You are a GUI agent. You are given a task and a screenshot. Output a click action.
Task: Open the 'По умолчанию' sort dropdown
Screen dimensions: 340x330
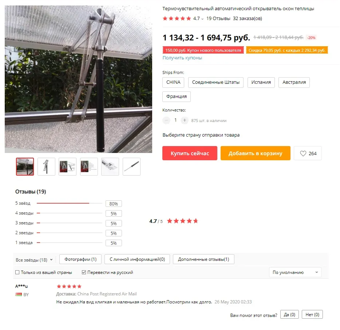[x=295, y=272]
